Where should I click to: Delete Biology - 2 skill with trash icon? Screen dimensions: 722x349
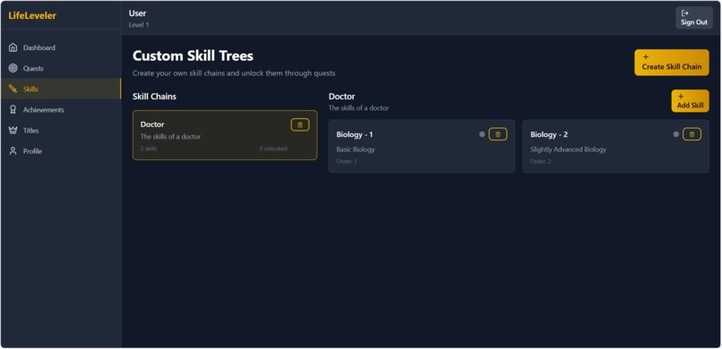(x=692, y=134)
